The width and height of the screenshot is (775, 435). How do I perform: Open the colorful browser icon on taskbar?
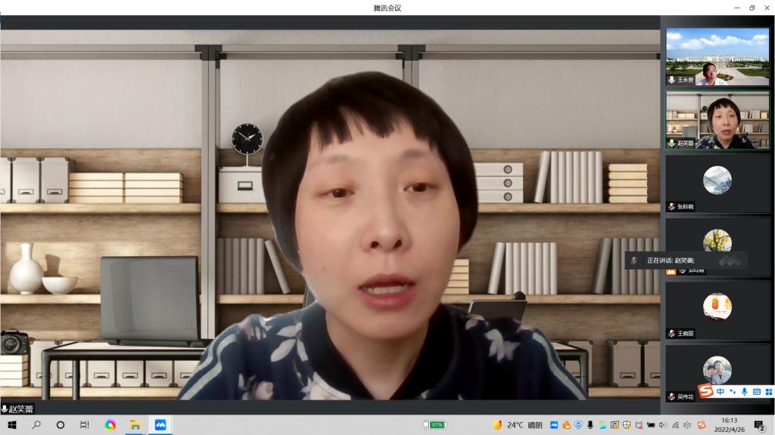110,424
